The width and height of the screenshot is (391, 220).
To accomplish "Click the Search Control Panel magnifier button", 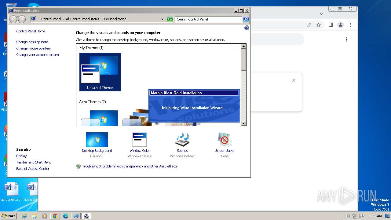I will pos(246,19).
